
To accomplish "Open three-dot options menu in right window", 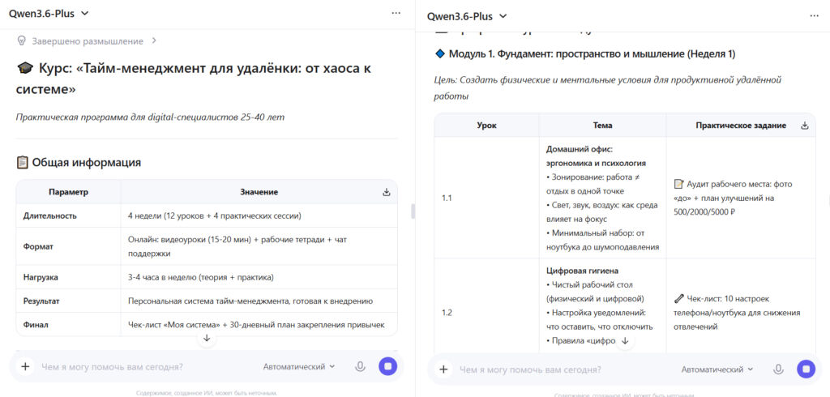I will [x=814, y=16].
